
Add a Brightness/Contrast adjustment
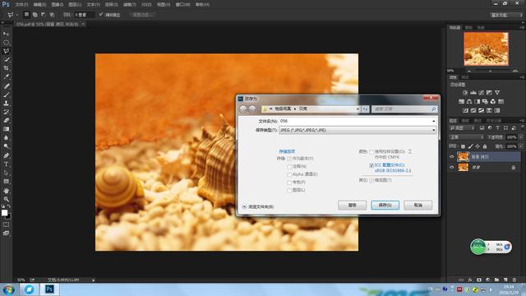tap(465, 93)
